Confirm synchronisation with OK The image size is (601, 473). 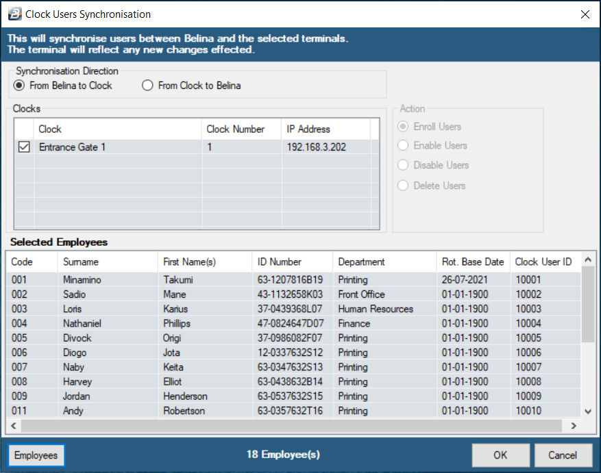coord(500,455)
